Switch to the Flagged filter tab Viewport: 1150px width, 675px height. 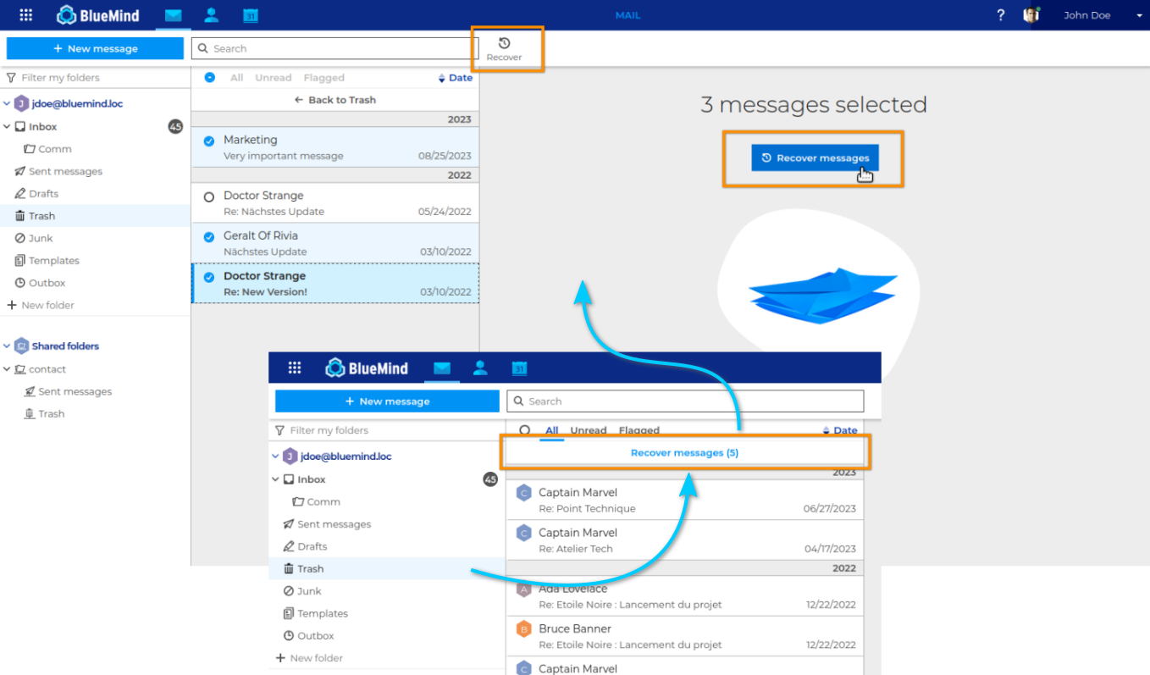[x=323, y=78]
